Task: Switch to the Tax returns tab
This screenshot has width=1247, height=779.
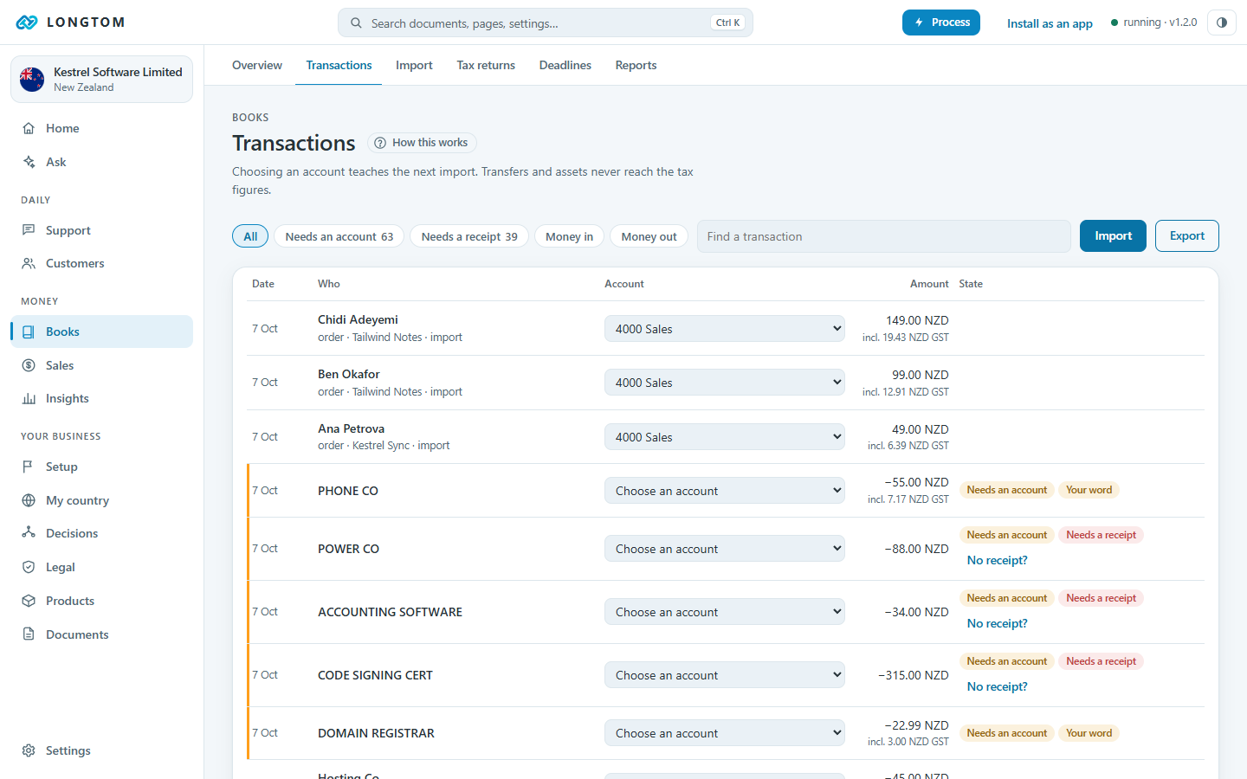Action: pos(486,65)
